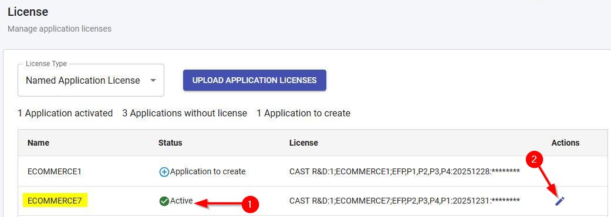611x217 pixels.
Task: Click '3 Applications without license' summary
Action: point(185,113)
